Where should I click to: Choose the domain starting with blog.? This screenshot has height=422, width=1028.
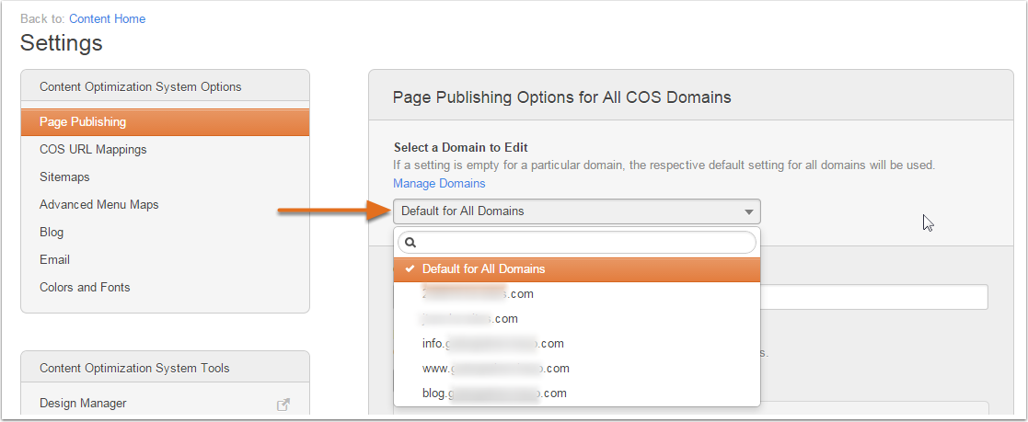(577, 393)
